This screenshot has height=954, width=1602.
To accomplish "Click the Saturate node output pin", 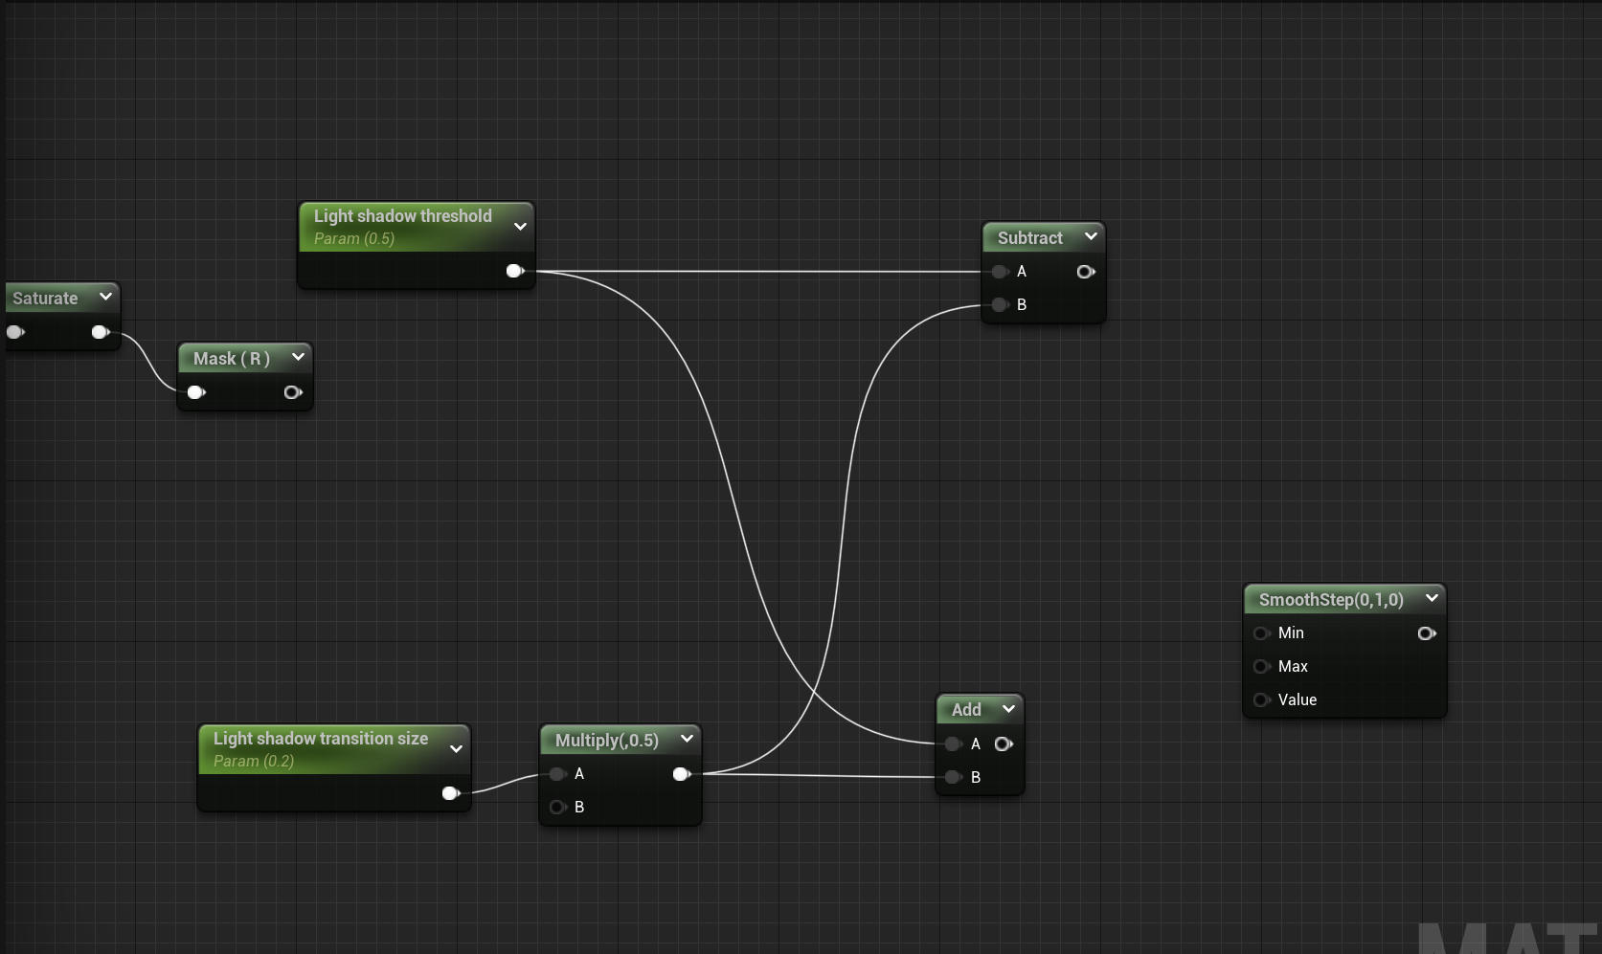I will (x=101, y=332).
